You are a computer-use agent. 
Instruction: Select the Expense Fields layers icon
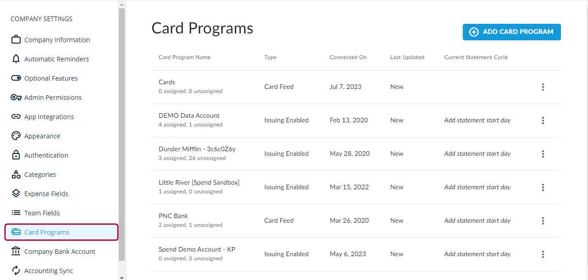16,193
